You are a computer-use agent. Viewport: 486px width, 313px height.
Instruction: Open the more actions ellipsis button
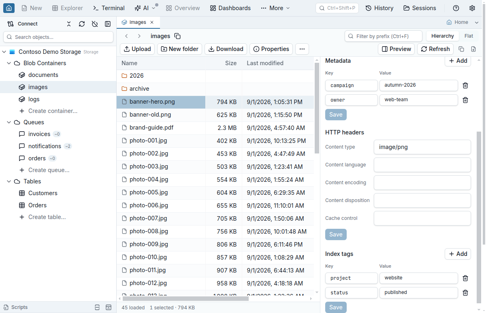pyautogui.click(x=302, y=49)
